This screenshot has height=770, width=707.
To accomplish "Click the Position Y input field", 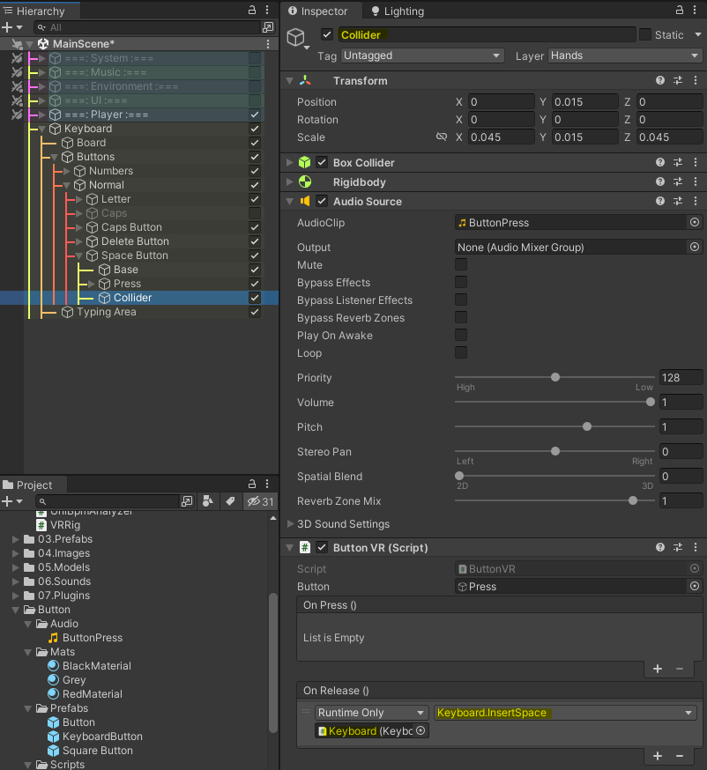I will (584, 101).
